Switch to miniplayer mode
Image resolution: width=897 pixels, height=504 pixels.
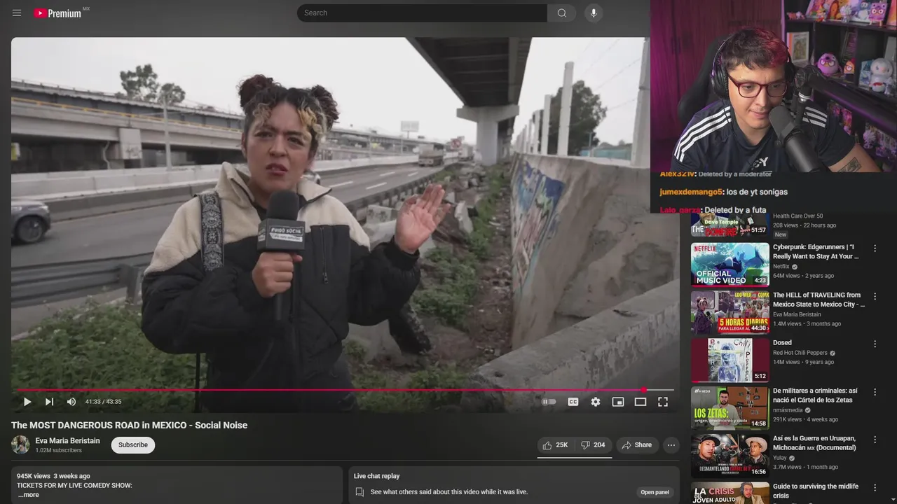618,402
